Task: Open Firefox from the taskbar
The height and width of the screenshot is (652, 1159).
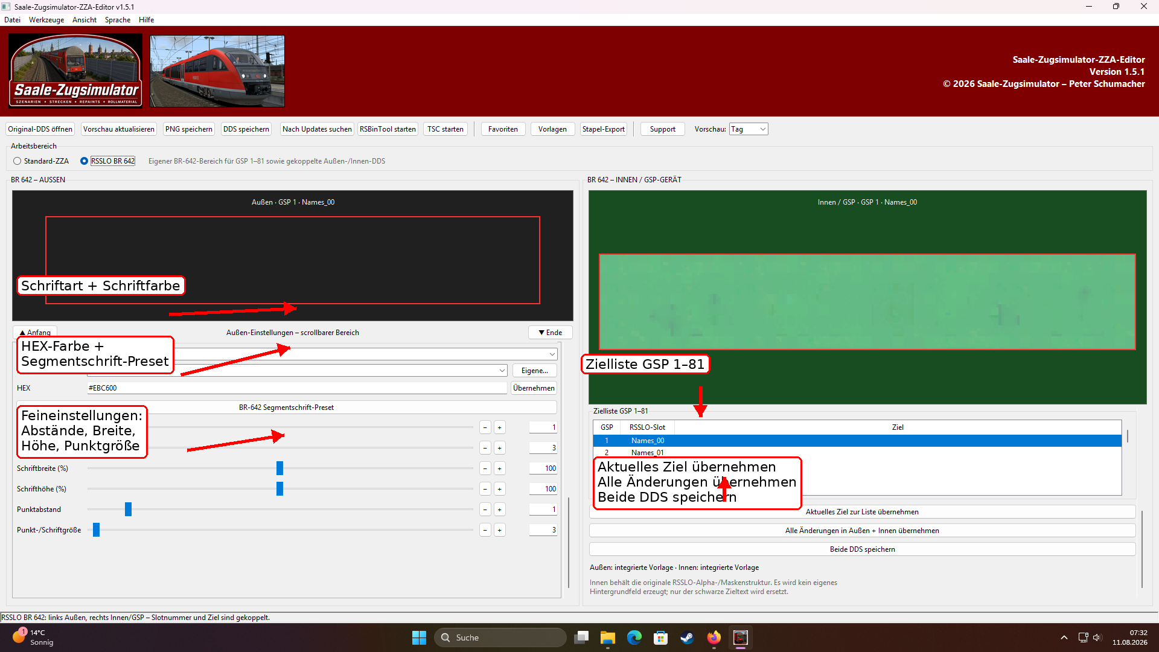Action: coord(714,638)
